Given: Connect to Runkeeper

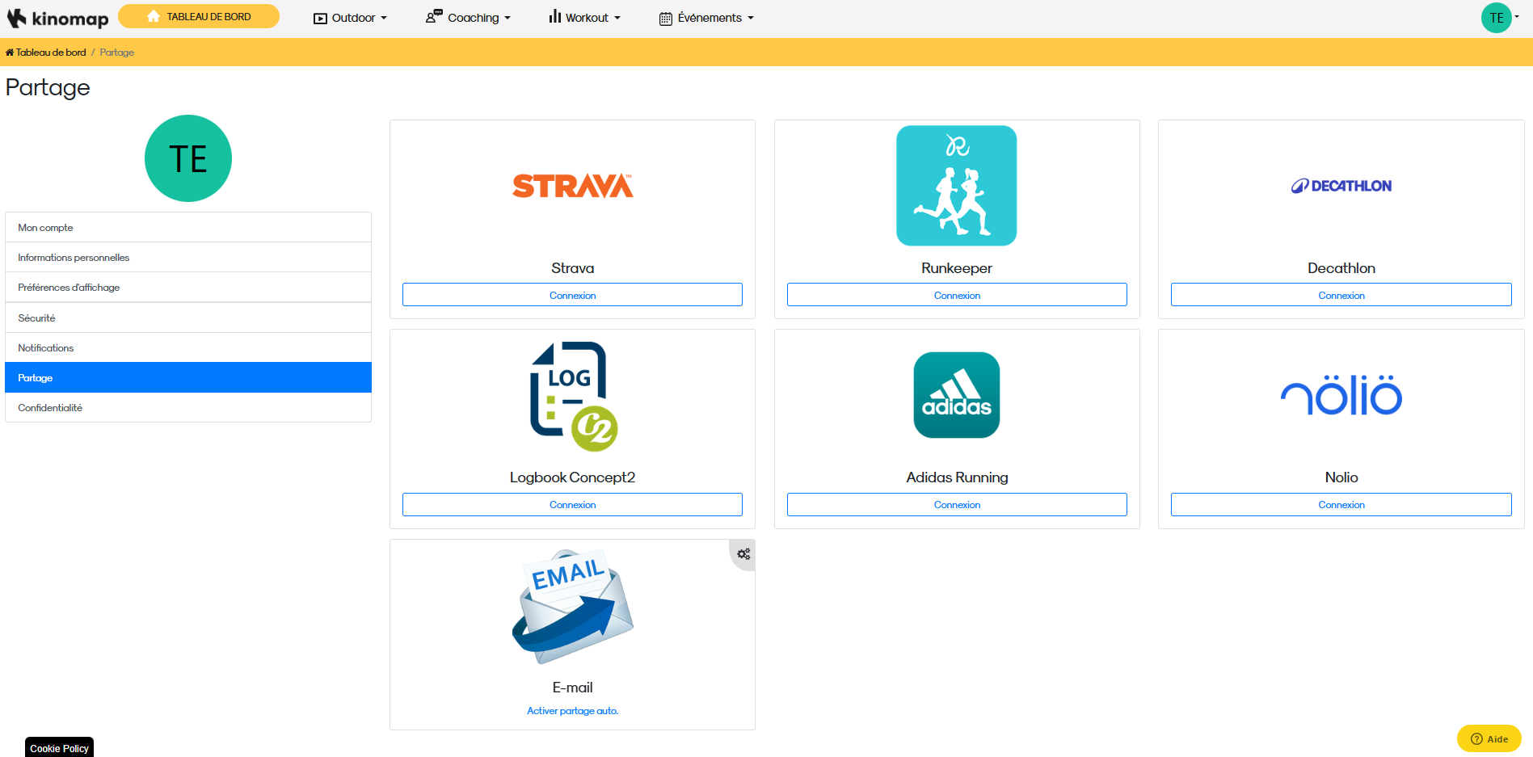Looking at the screenshot, I should pos(957,295).
